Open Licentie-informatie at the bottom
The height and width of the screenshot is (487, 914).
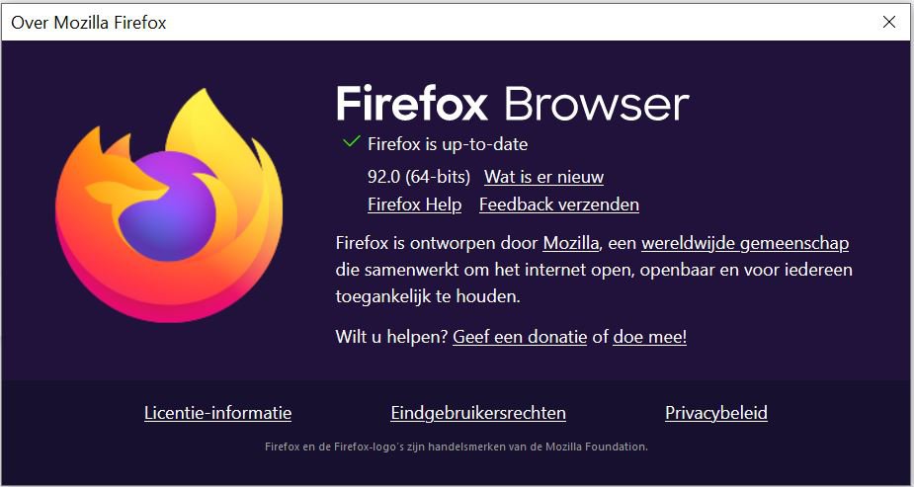218,413
